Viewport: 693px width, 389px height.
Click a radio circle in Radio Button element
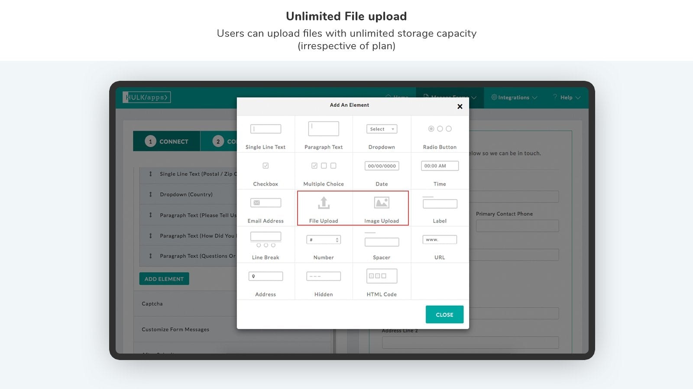click(431, 128)
